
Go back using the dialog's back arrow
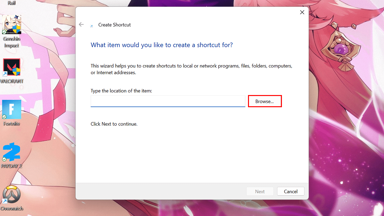tap(81, 25)
